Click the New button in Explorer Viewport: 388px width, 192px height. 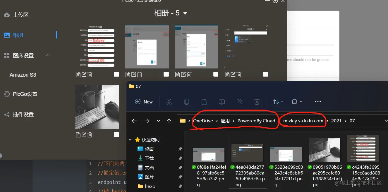(x=144, y=102)
